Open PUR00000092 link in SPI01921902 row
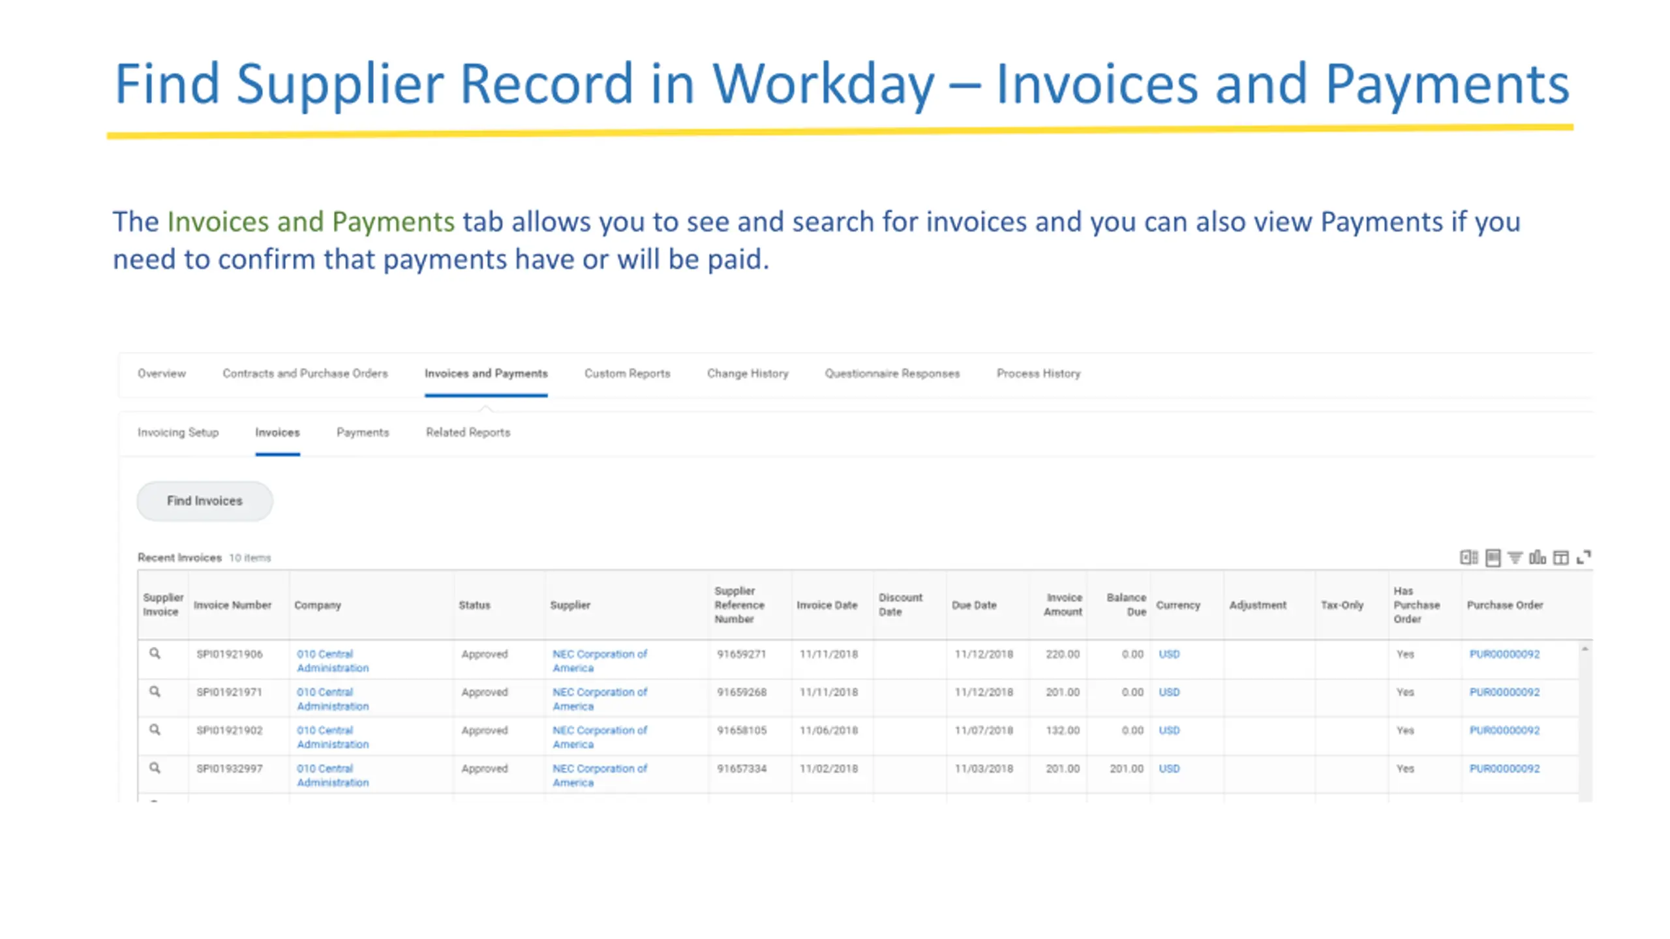The height and width of the screenshot is (939, 1670). 1504,730
